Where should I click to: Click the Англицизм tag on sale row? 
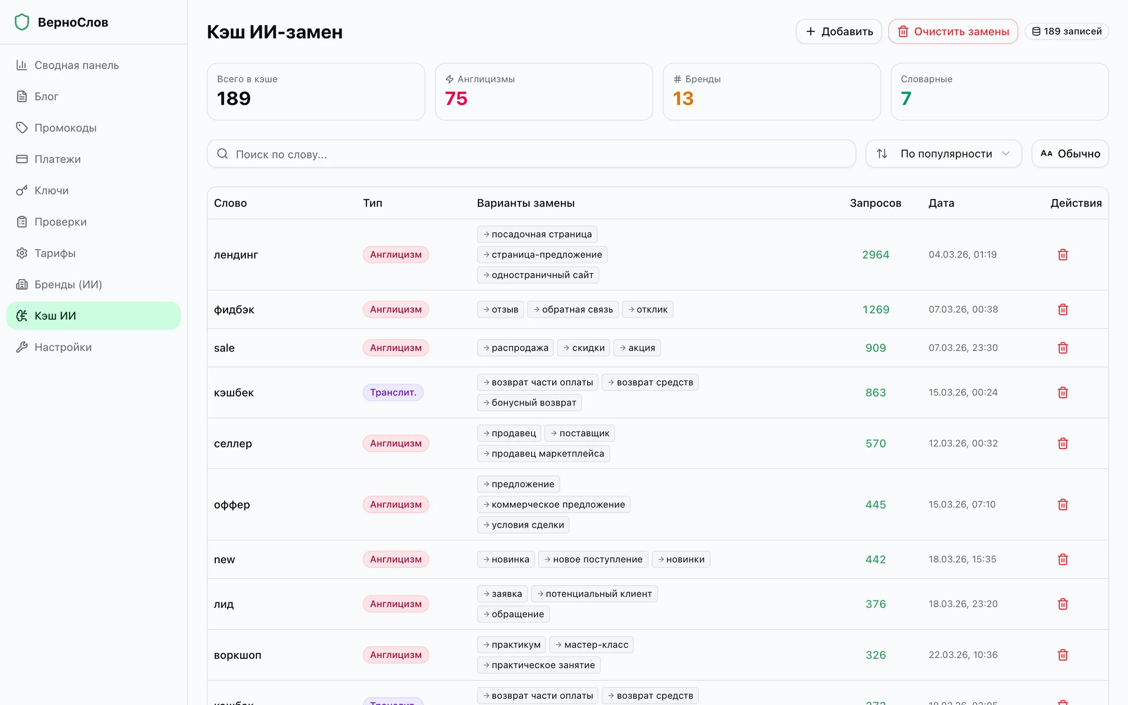tap(396, 348)
